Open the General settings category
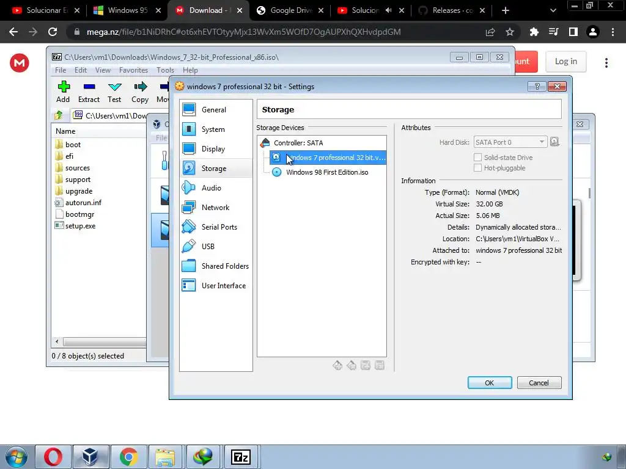Viewport: 626px width, 469px height. click(216, 110)
